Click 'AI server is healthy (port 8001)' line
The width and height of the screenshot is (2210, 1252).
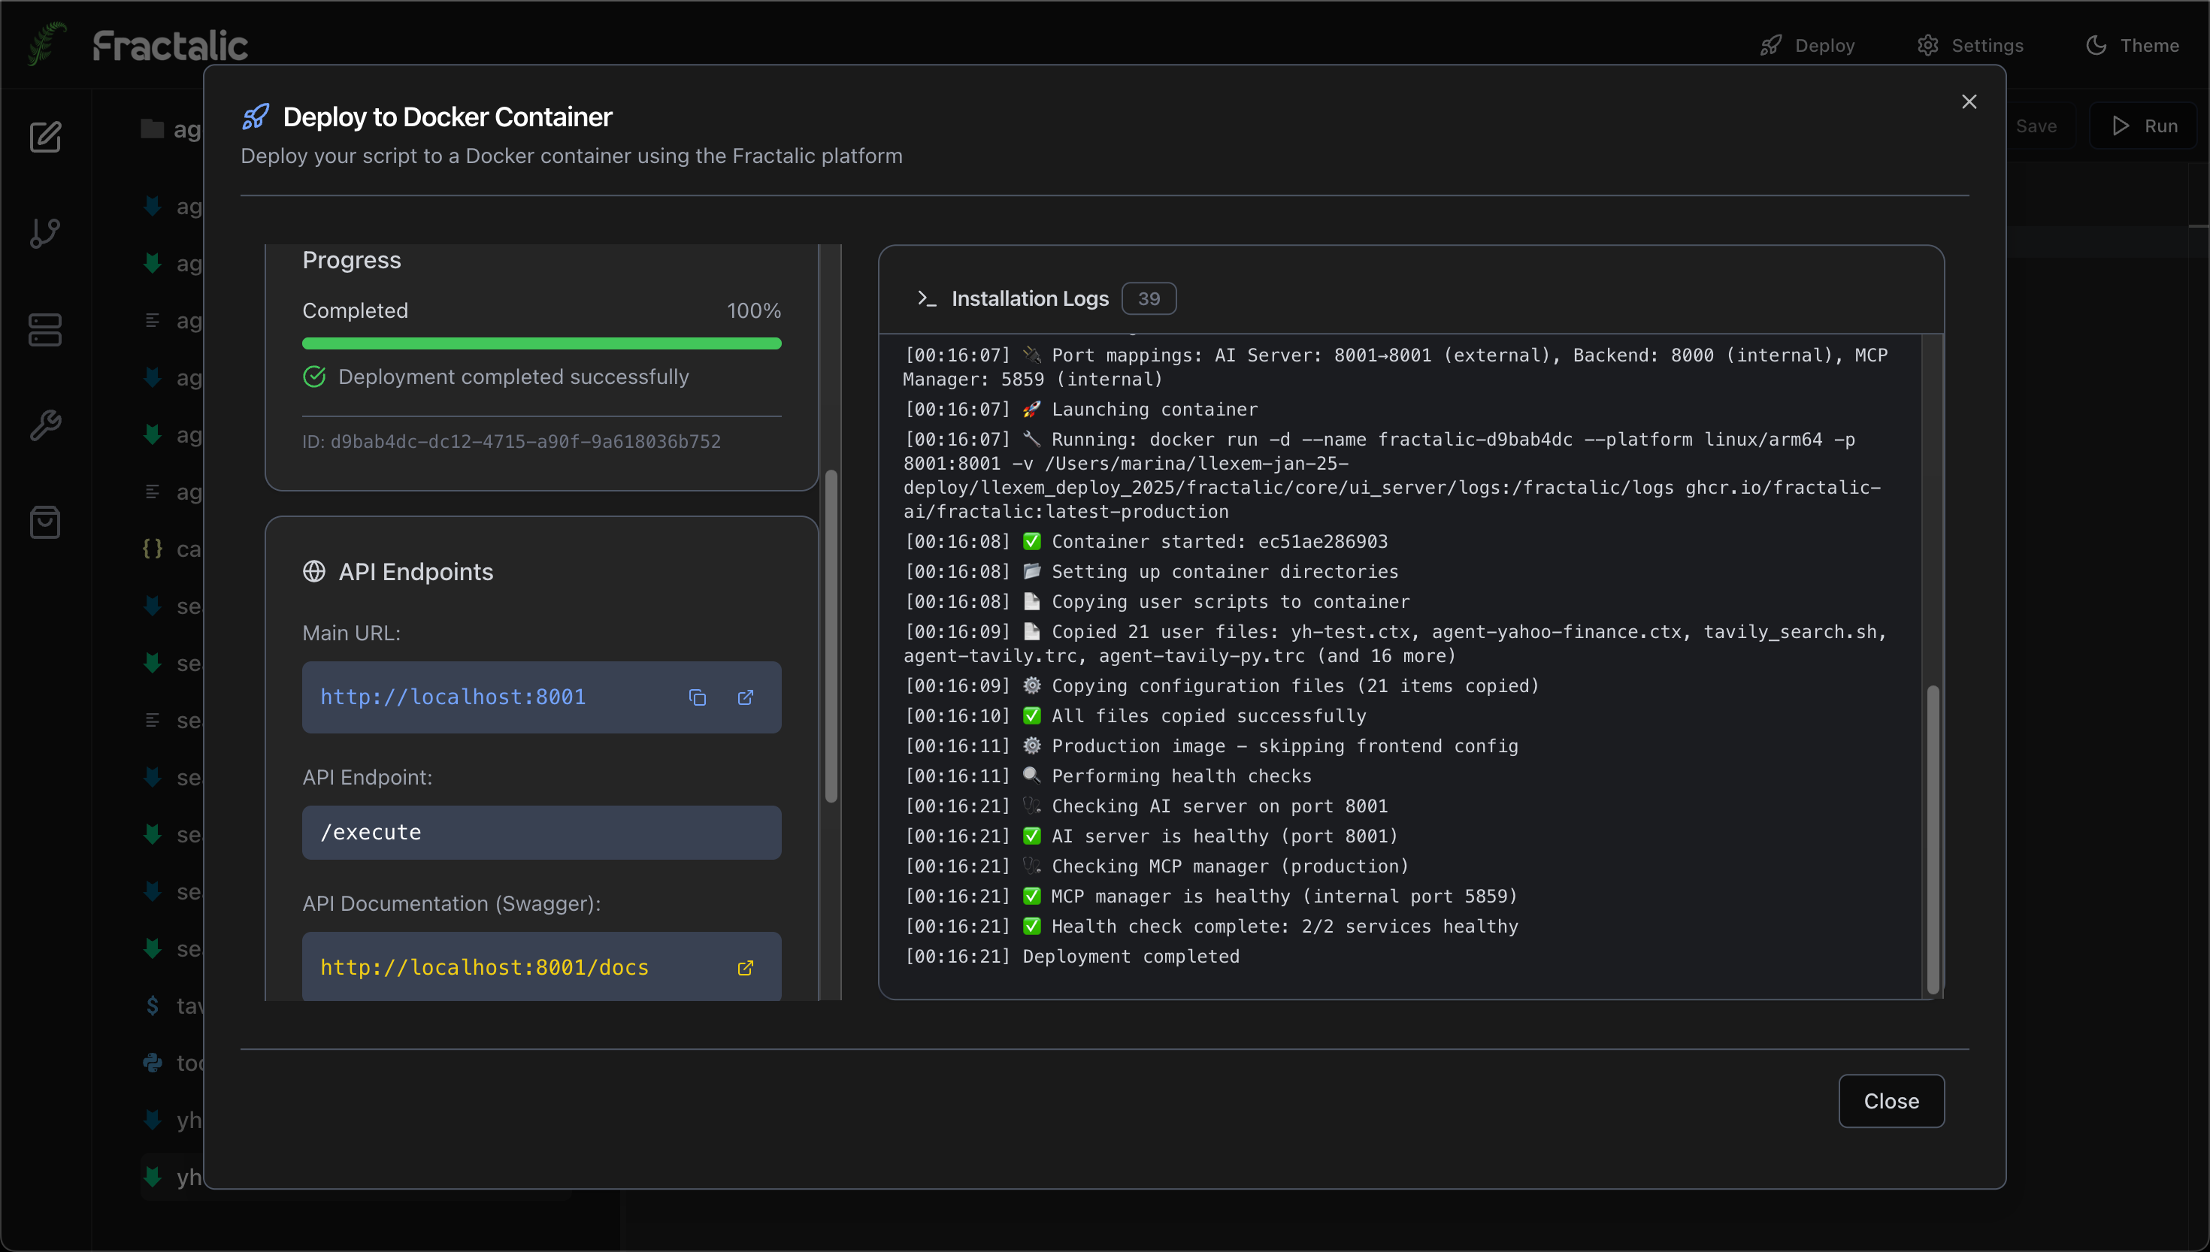pyautogui.click(x=1152, y=836)
